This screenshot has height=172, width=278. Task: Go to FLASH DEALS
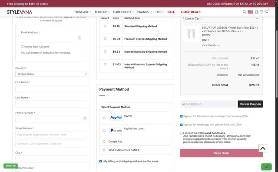pos(190,12)
